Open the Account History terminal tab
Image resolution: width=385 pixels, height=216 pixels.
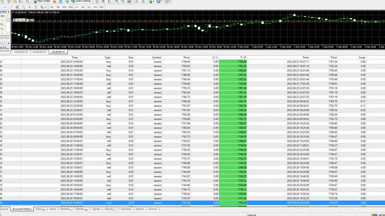tap(22, 209)
